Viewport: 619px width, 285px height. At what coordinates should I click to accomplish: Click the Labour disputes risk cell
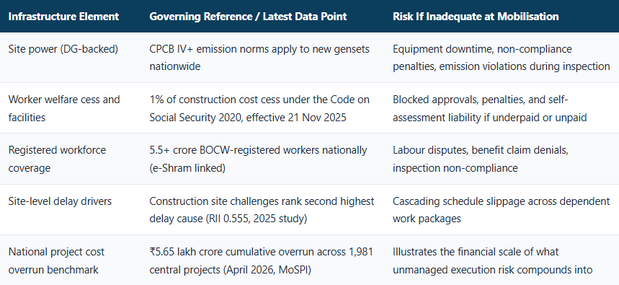coord(481,159)
